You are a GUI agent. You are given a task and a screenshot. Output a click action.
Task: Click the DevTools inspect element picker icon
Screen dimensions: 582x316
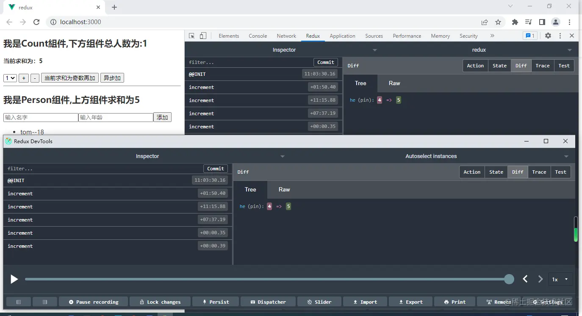coord(192,36)
